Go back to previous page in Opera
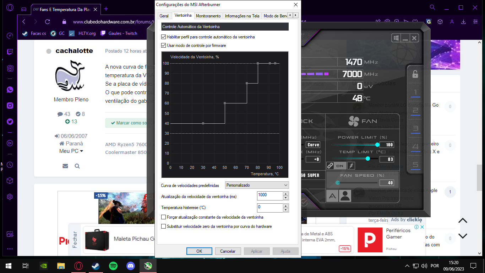 point(24,22)
